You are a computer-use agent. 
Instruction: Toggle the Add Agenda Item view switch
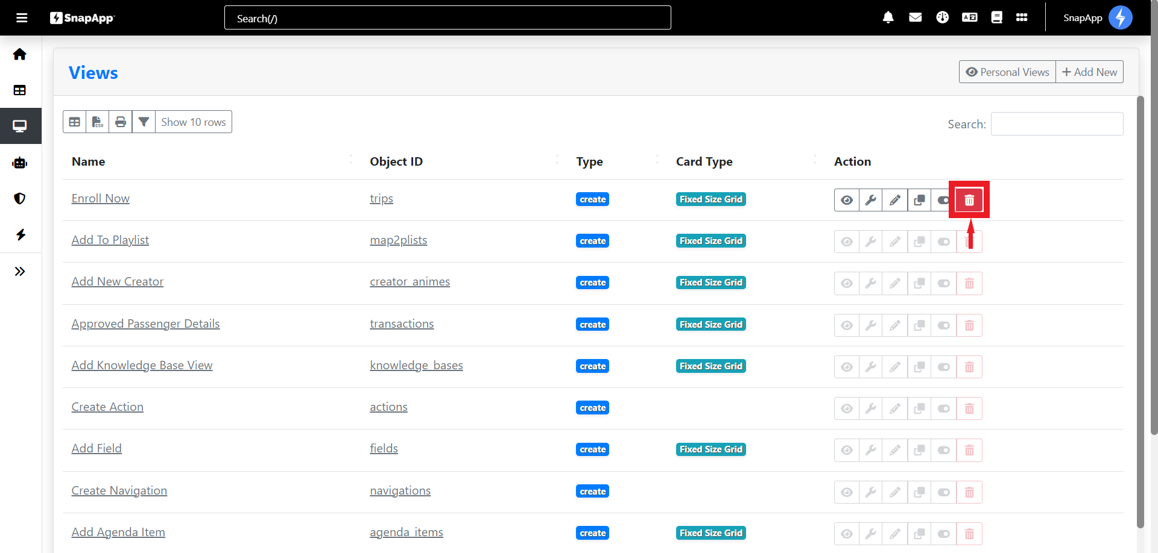point(944,534)
